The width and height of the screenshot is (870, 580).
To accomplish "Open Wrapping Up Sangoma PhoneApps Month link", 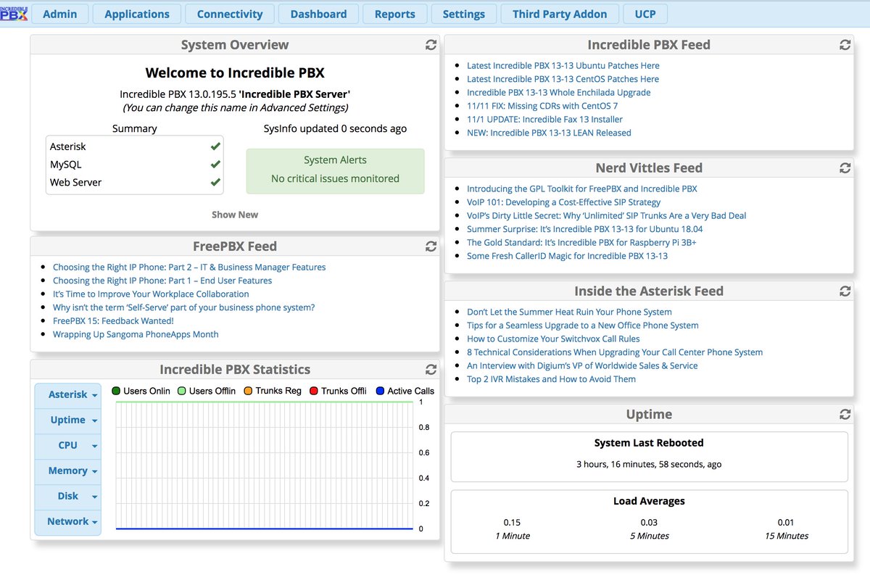I will coord(136,334).
